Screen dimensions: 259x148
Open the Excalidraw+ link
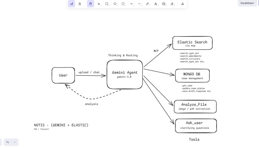[247, 3]
